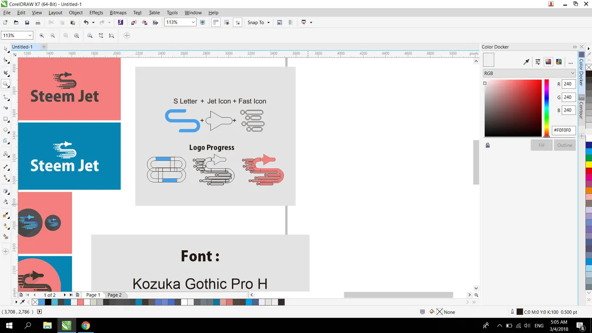Select the Text tool
This screenshot has width=592, height=333.
click(6, 154)
